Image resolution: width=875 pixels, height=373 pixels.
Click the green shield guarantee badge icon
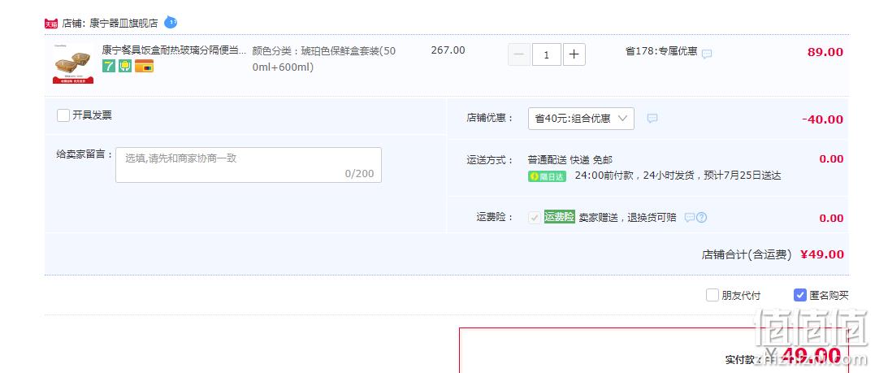coord(125,67)
